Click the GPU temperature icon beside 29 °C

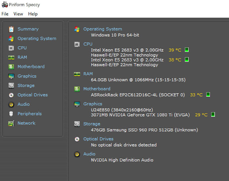coord(213,114)
